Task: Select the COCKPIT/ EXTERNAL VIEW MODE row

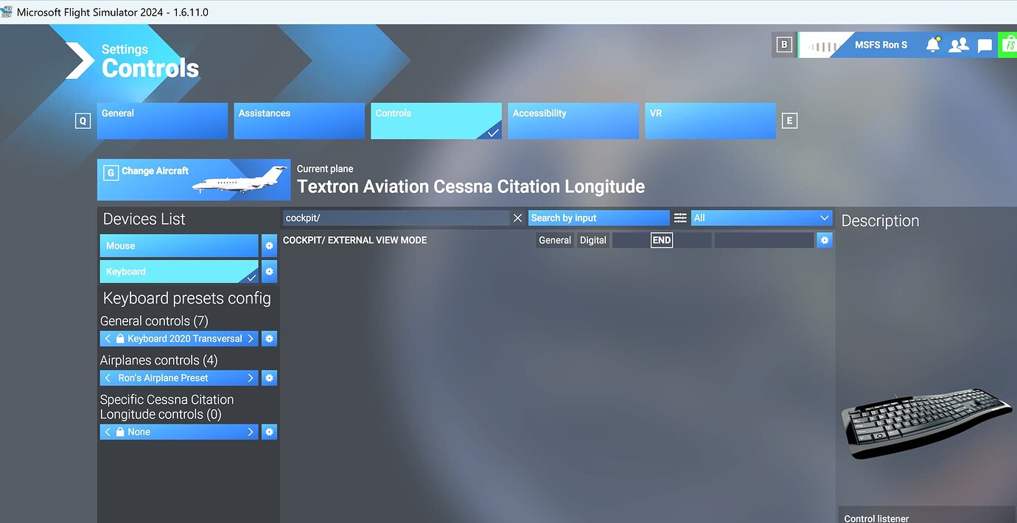Action: [558, 240]
